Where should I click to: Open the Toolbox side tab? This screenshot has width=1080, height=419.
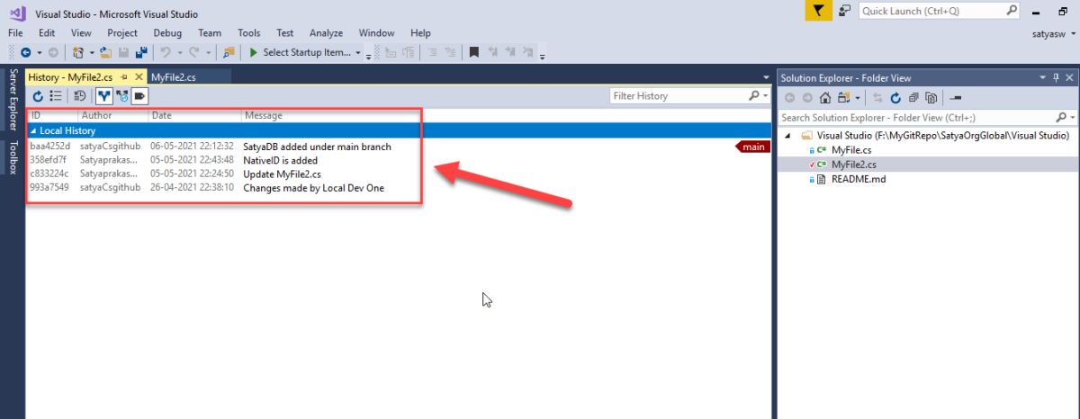coord(13,156)
